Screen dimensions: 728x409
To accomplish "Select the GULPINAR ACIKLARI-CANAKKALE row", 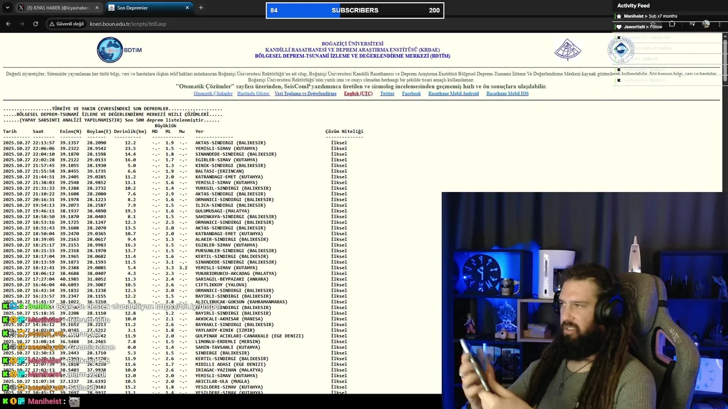I will [x=175, y=336].
